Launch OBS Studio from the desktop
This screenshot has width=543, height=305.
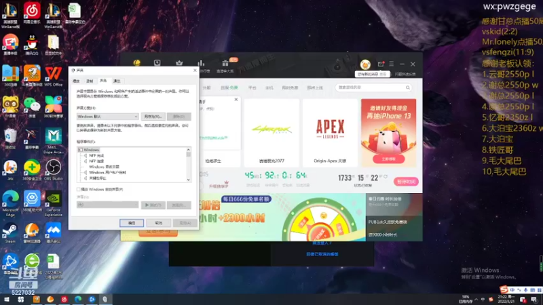coord(54,169)
